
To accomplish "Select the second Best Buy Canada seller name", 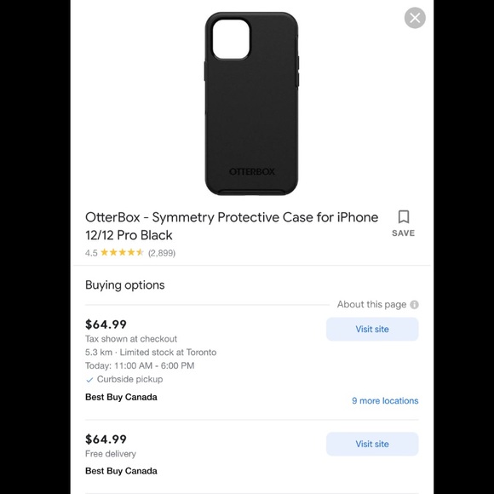I will pos(121,471).
